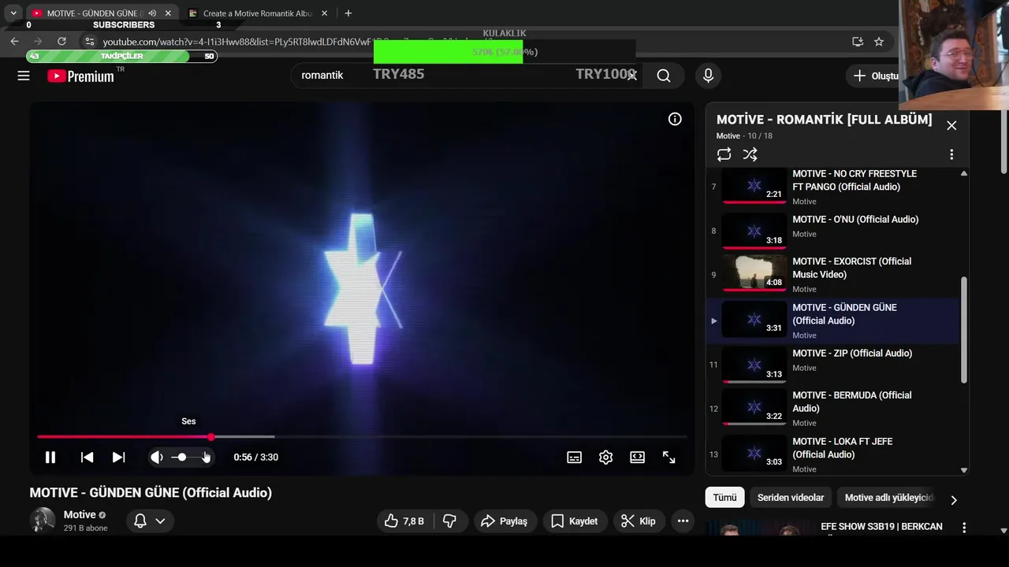The height and width of the screenshot is (567, 1009).
Task: Open the browser tab search dropdown
Action: tap(13, 13)
